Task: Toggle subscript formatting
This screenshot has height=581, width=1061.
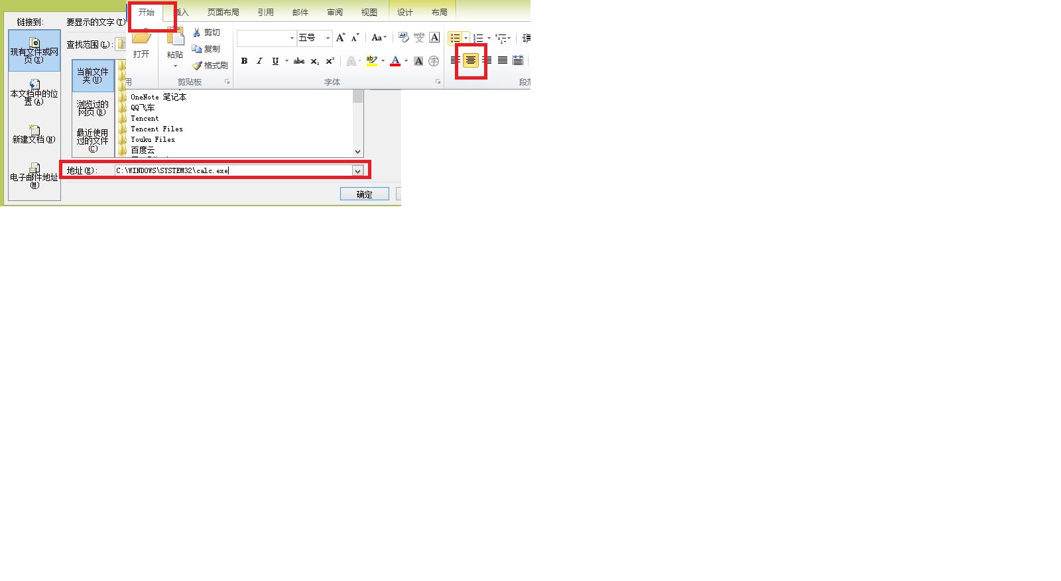Action: point(315,61)
